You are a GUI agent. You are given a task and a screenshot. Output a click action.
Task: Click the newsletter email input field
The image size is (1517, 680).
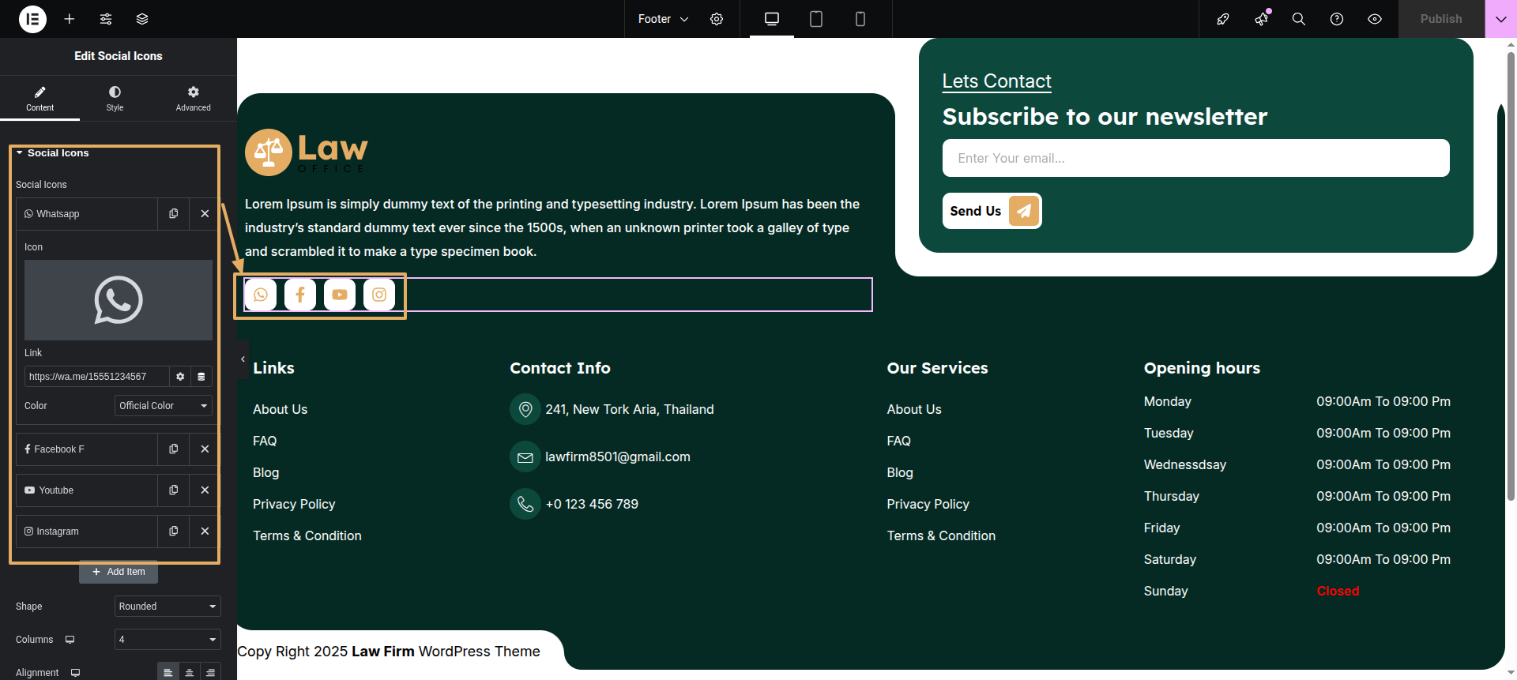[x=1195, y=158]
